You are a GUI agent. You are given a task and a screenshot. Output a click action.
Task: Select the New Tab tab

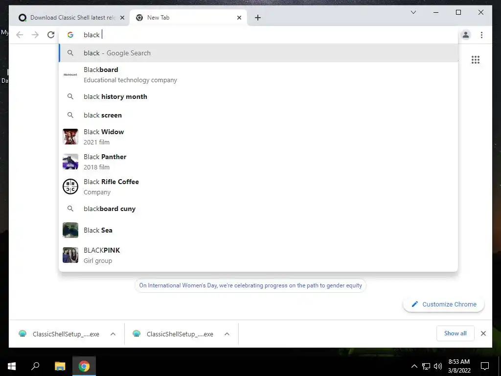pyautogui.click(x=188, y=18)
